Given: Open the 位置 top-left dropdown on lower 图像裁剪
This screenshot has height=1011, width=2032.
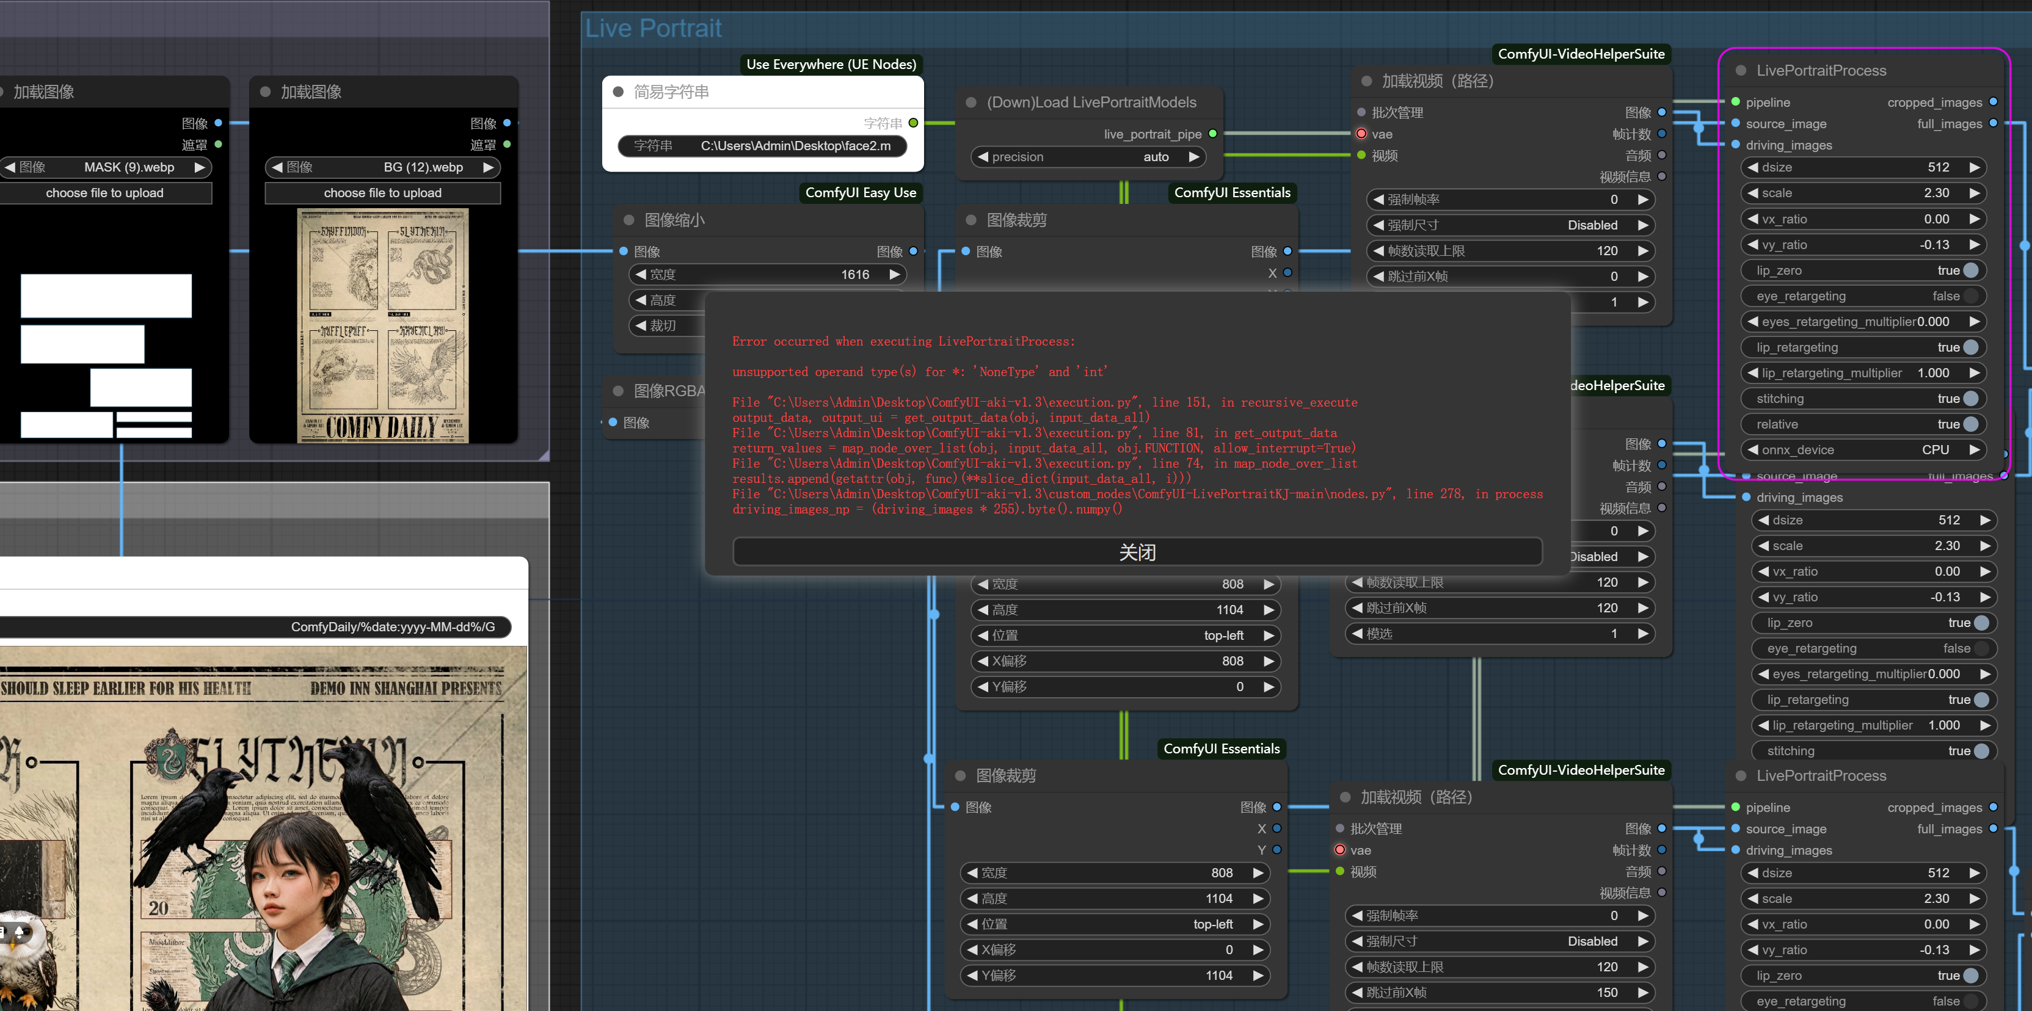Looking at the screenshot, I should click(1115, 924).
